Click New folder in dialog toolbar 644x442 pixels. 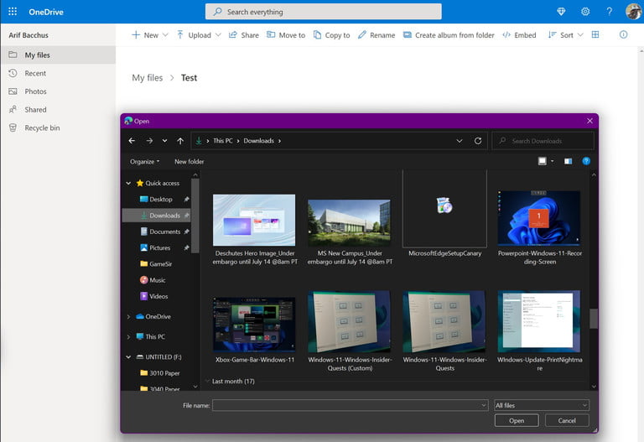tap(189, 161)
